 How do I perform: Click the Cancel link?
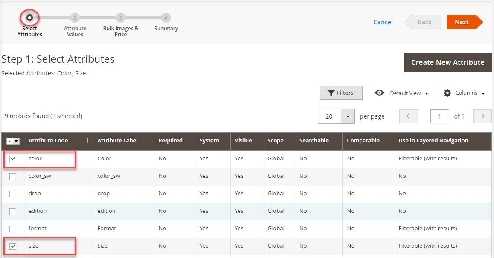[x=383, y=22]
